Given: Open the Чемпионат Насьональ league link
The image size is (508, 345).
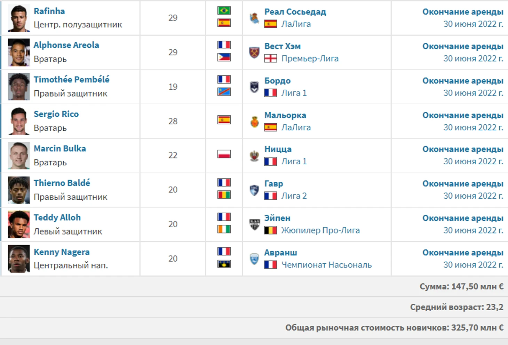Looking at the screenshot, I should [326, 265].
